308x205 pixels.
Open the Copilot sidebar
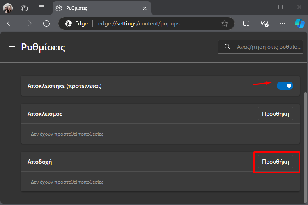[299, 23]
